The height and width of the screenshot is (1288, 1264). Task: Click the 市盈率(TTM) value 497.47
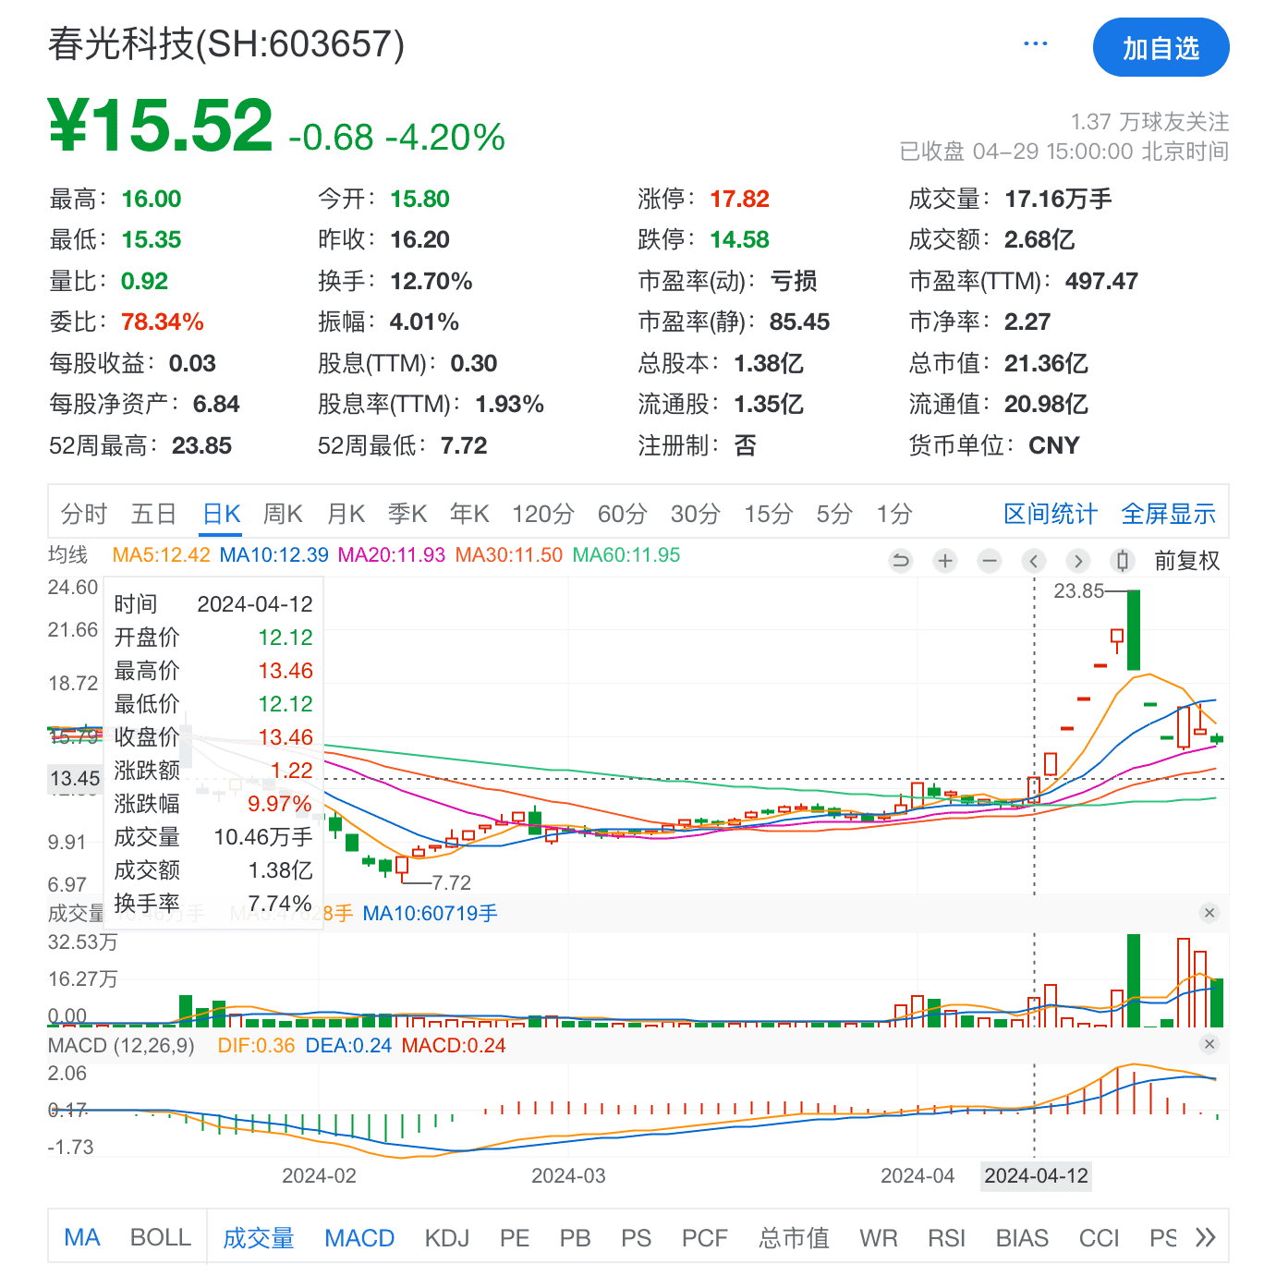tap(1101, 281)
